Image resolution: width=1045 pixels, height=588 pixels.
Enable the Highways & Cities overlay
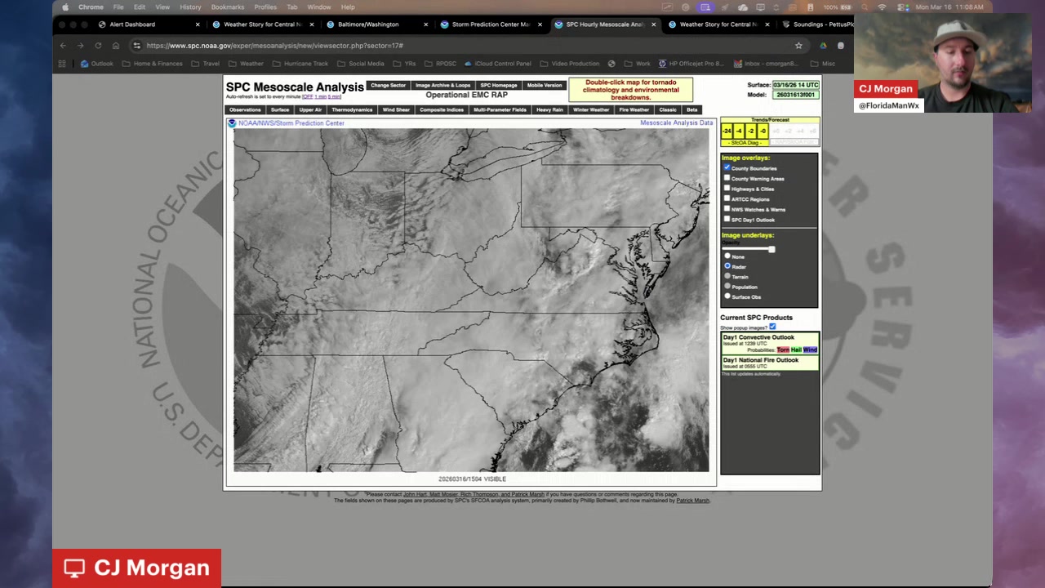(x=727, y=188)
